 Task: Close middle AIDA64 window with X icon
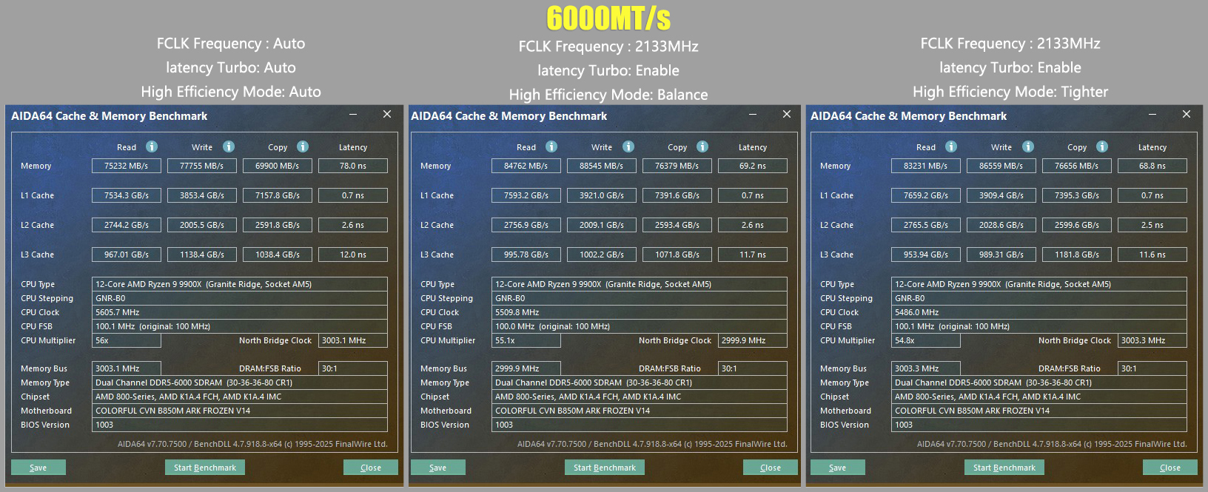pos(787,114)
